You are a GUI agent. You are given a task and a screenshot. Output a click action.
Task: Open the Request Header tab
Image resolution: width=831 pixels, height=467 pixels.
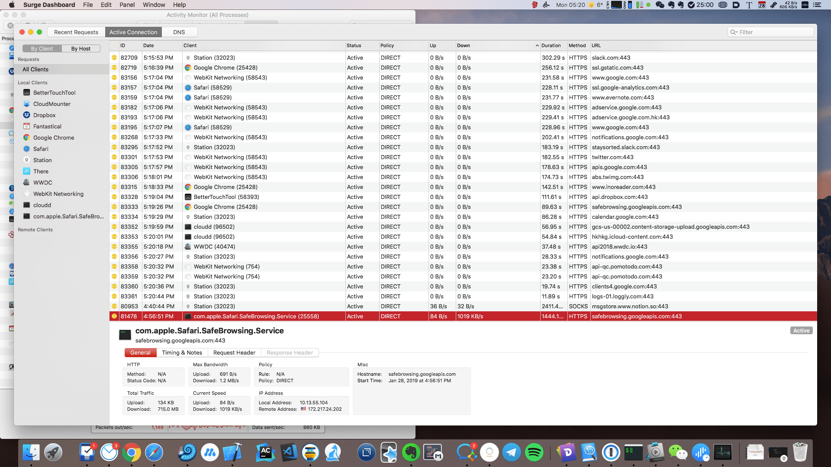pyautogui.click(x=234, y=352)
